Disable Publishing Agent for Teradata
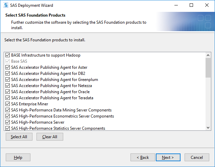The height and width of the screenshot is (167, 215). (x=7, y=98)
